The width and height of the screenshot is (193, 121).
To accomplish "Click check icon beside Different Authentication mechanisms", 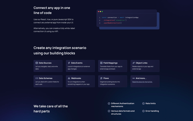I will tap(109, 103).
